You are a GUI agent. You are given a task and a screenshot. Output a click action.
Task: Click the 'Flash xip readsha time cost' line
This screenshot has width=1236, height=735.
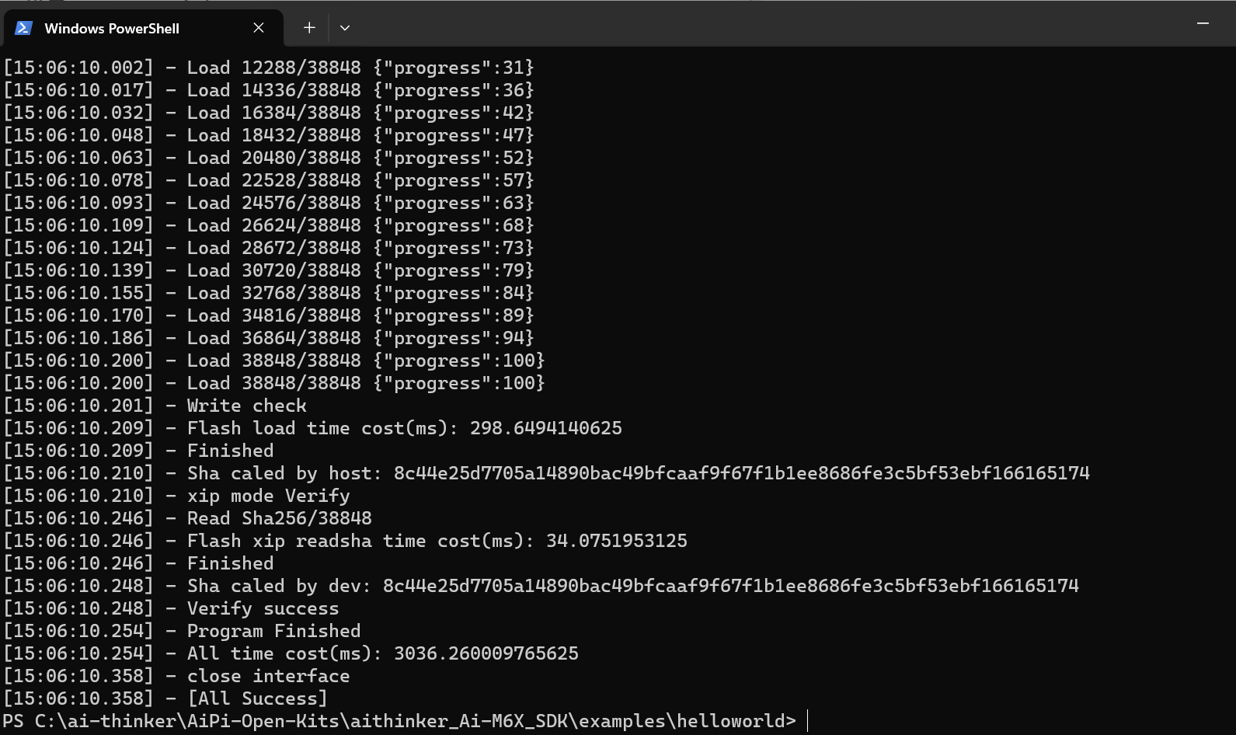pyautogui.click(x=437, y=541)
